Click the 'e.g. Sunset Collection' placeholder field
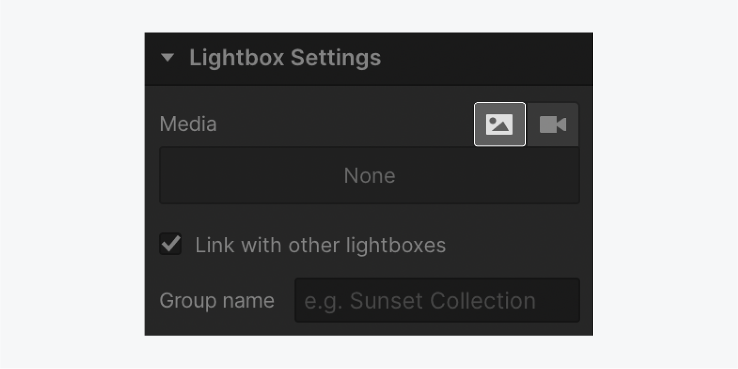The image size is (738, 369). click(437, 300)
